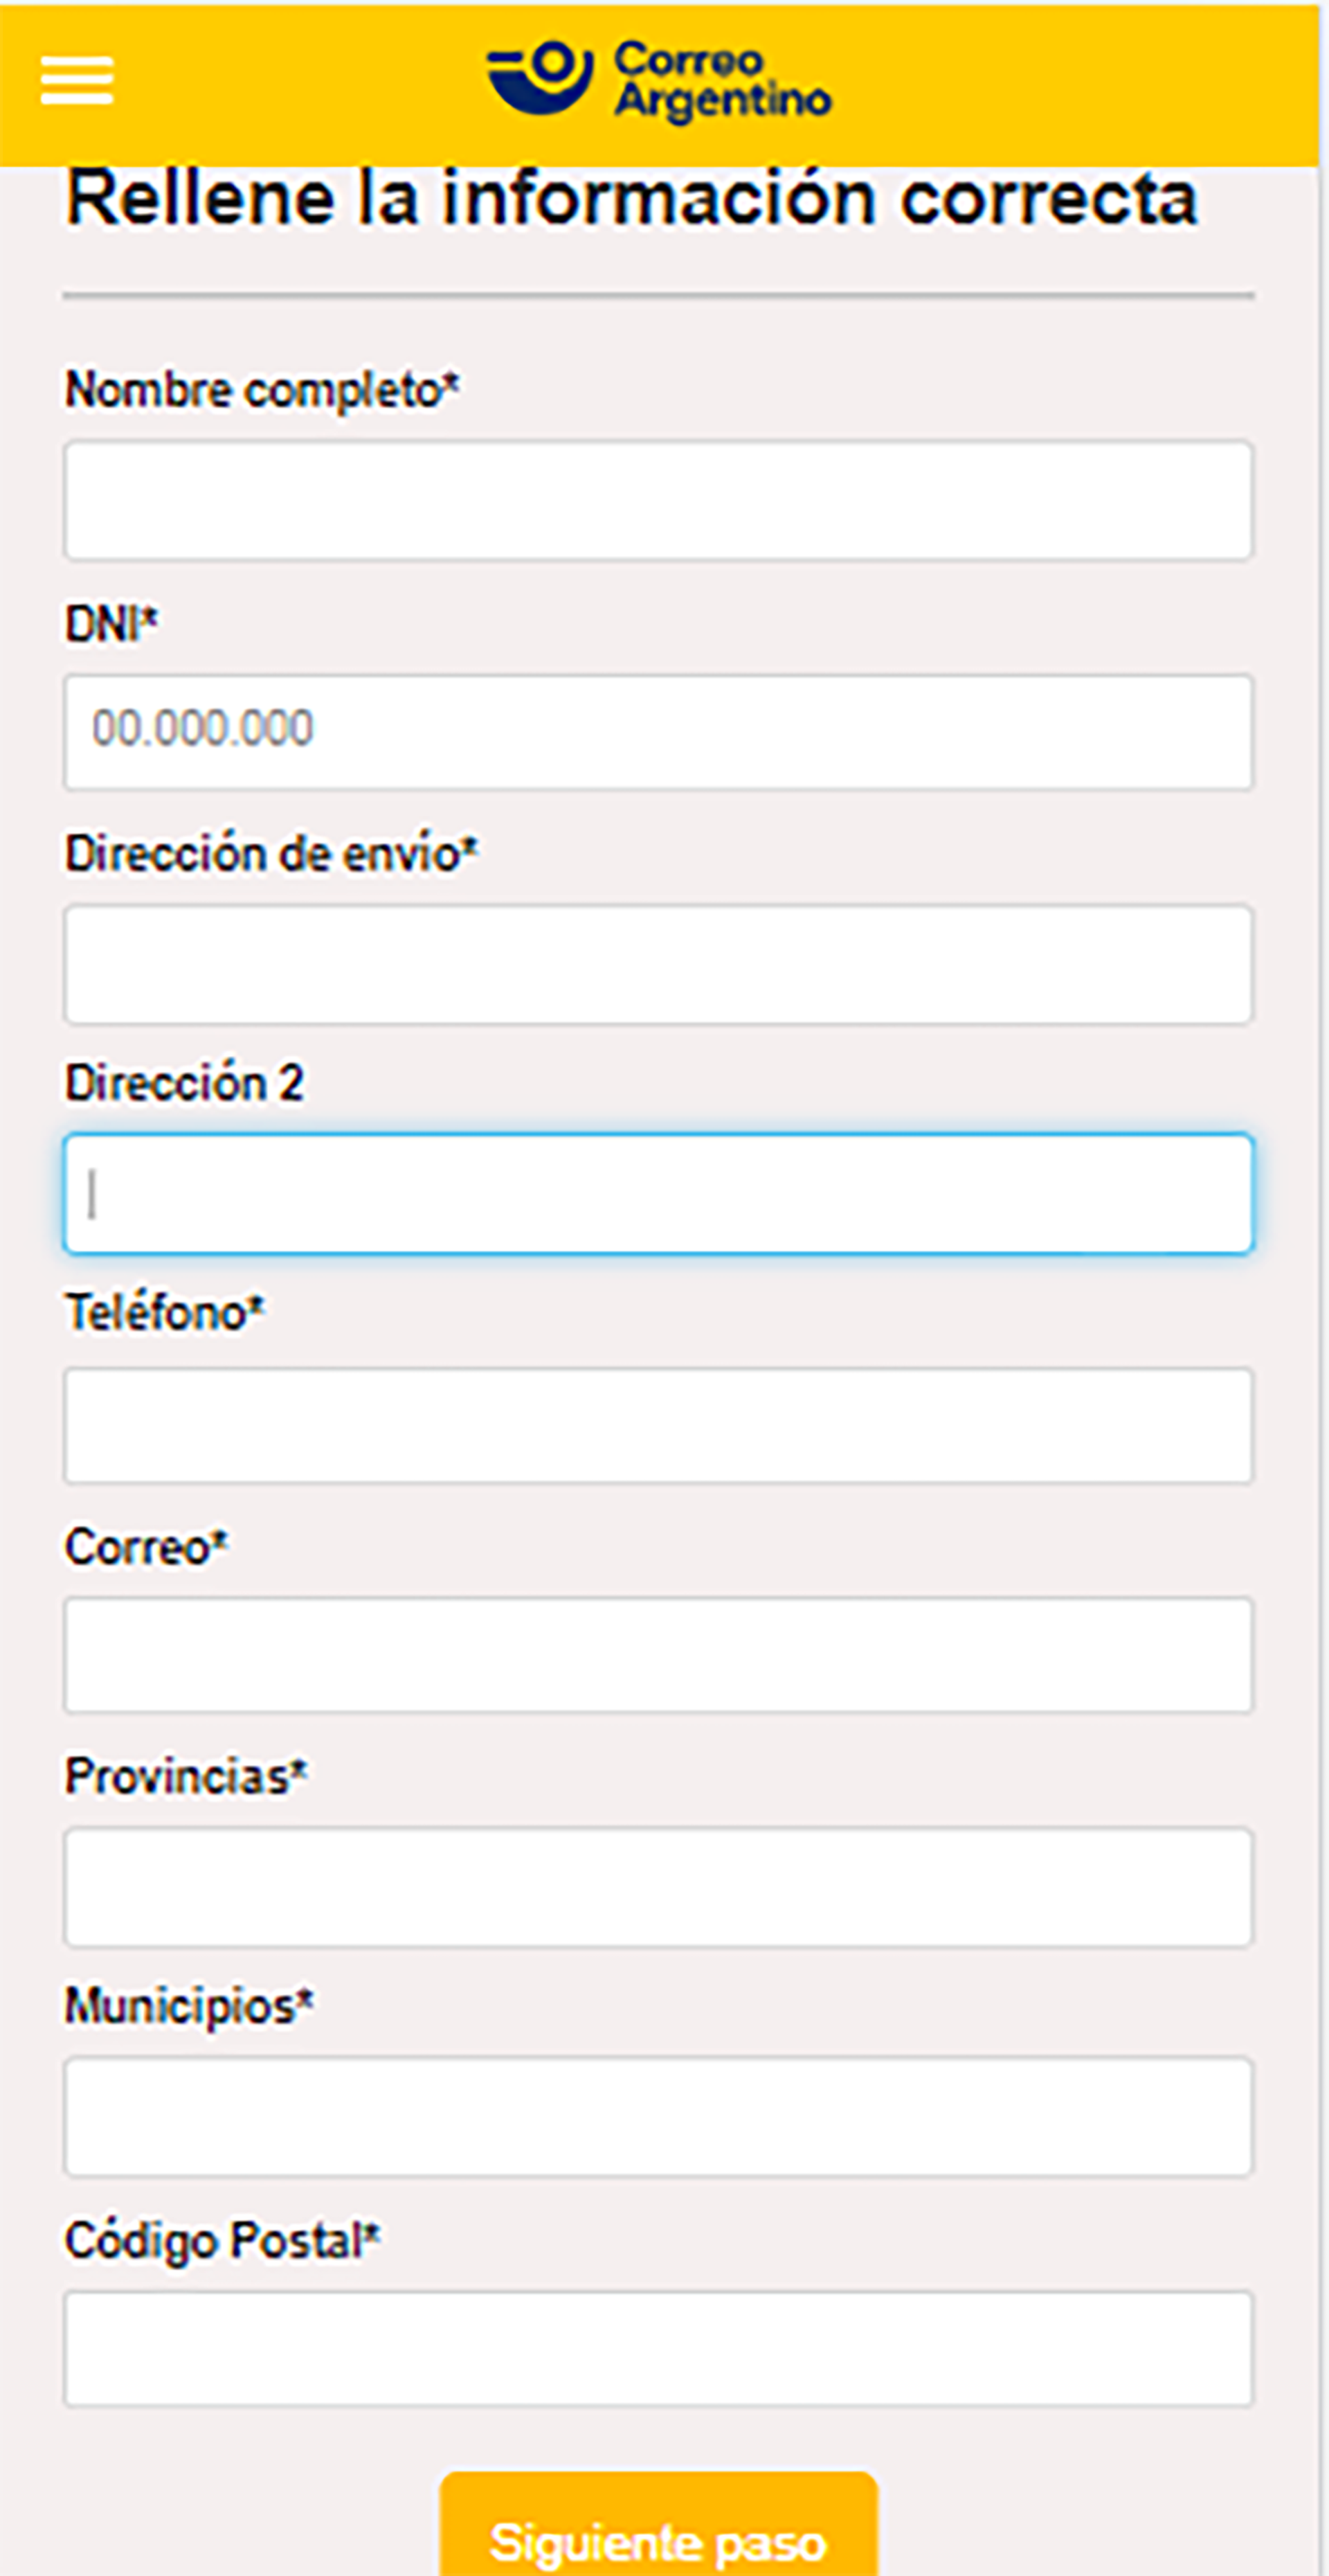This screenshot has height=2576, width=1329.
Task: Click the DNI field with 00.000.000 placeholder
Action: [658, 731]
